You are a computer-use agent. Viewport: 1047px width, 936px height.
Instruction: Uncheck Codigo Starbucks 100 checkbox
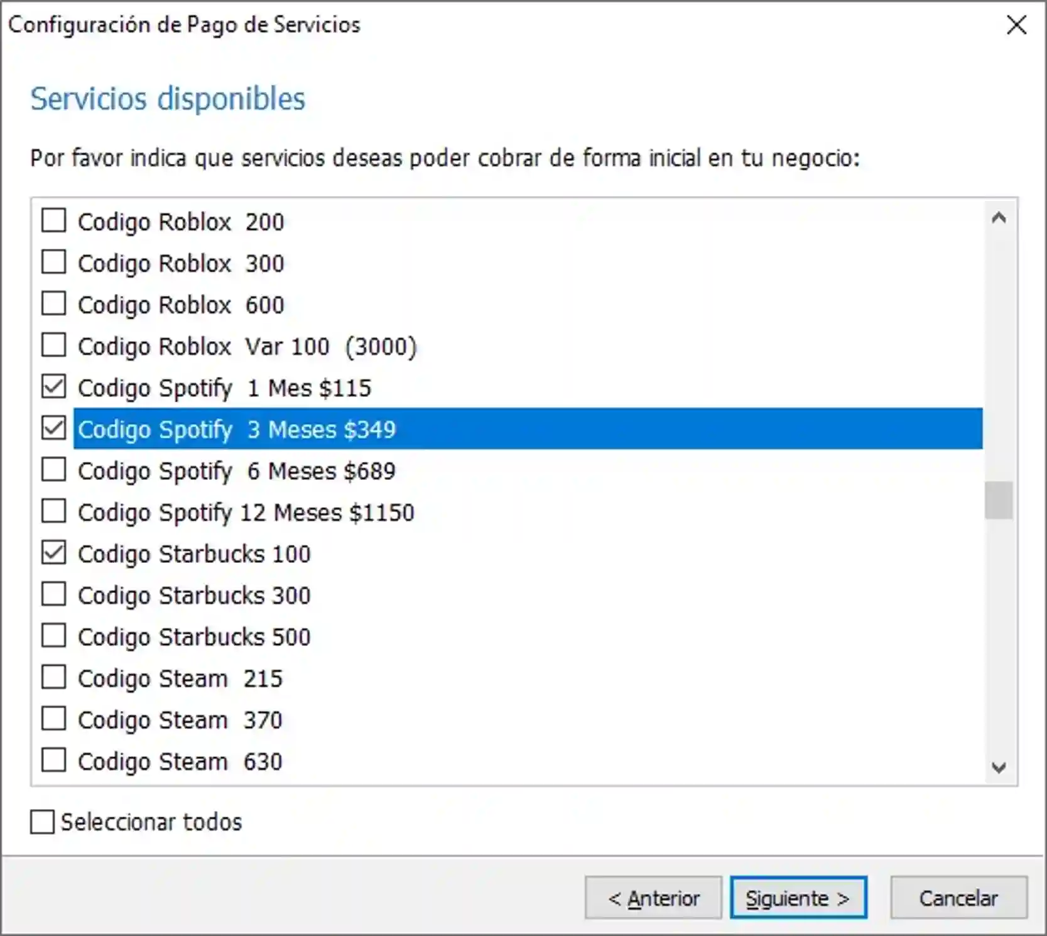pos(53,553)
